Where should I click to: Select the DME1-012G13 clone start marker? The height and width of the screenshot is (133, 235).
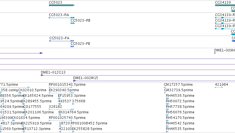42,75
